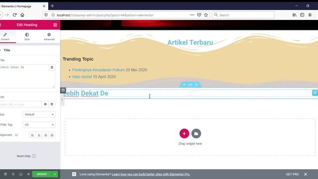Image resolution: width=318 pixels, height=179 pixels.
Task: Collapse the Title section
Action: point(6,50)
